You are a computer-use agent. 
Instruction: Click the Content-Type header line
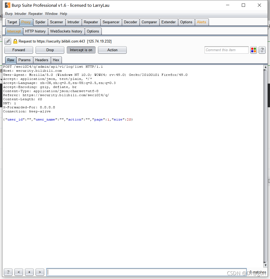51,91
